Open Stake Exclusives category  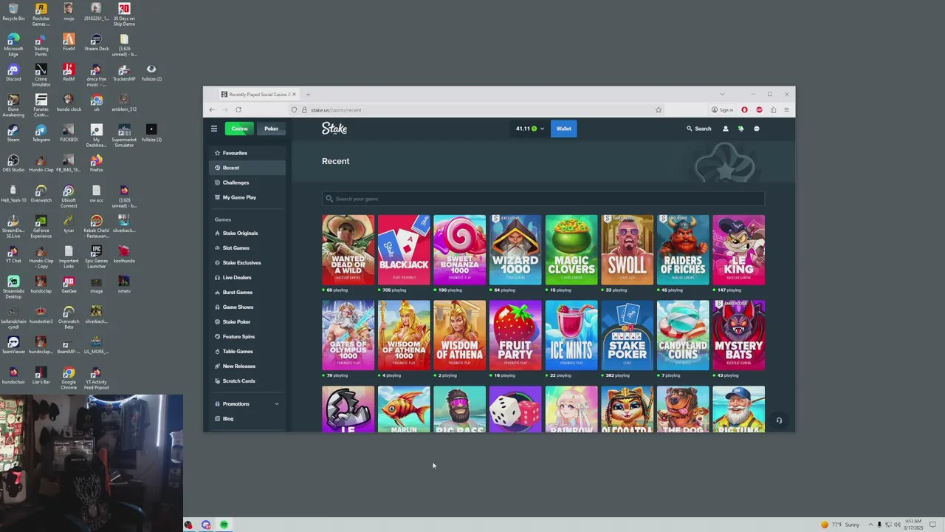coord(247,262)
